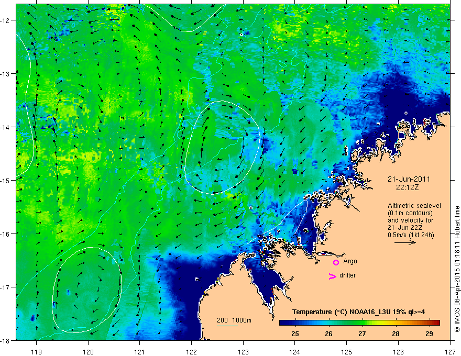Viewport: 461px width, 356px height.
Task: Click the latitude axis label '-12'
Action: 6,20
